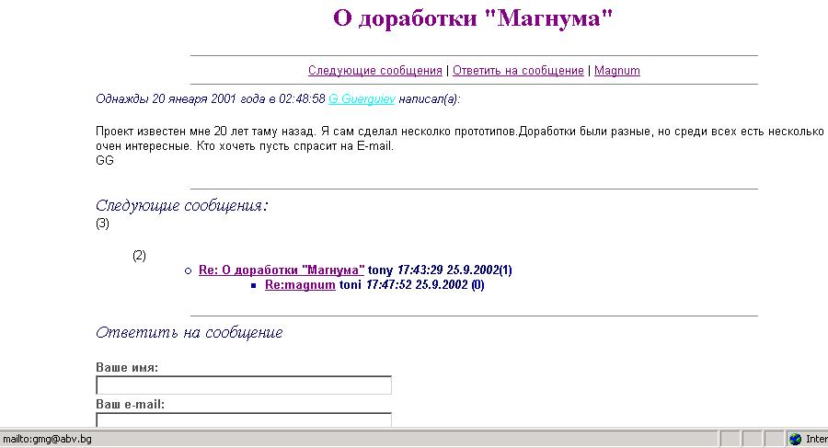
Task: Click the "Следующие сообщения:" section heading
Action: point(181,205)
